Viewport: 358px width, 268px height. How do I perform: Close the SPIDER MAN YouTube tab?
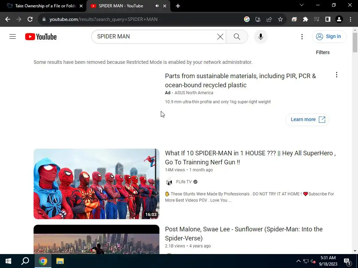pos(165,6)
